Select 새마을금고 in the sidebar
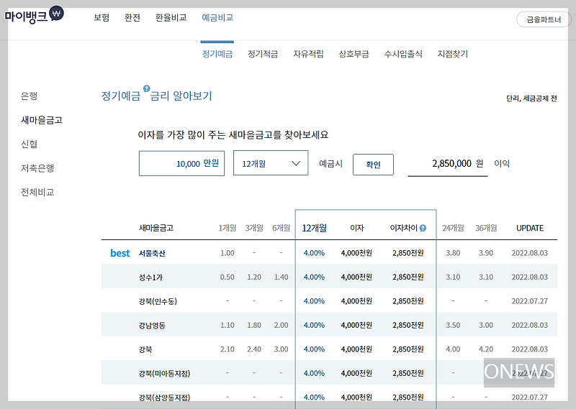Screen dimensions: 576x409 pyautogui.click(x=42, y=120)
